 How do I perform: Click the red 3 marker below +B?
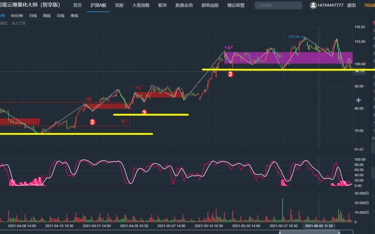click(92, 122)
